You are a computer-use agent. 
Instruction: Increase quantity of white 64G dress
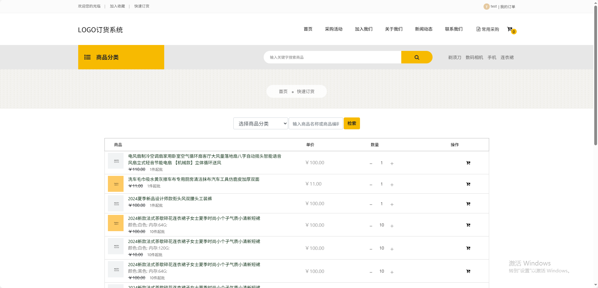click(392, 226)
